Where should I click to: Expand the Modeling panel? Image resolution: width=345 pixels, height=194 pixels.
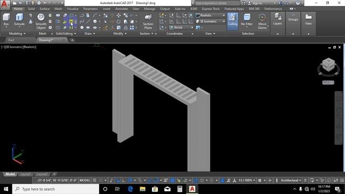(17, 33)
